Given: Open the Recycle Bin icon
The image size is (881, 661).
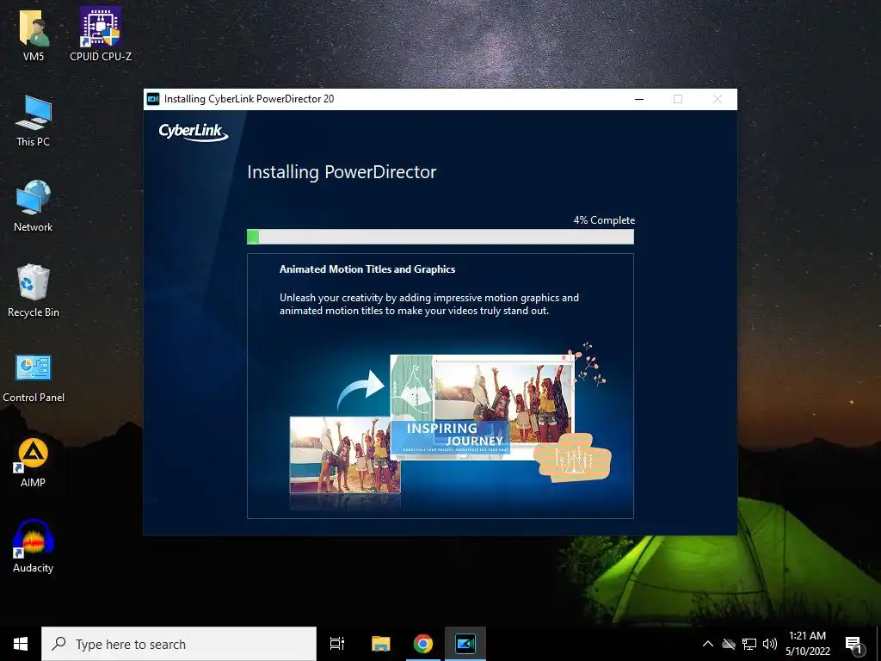Looking at the screenshot, I should click(34, 291).
